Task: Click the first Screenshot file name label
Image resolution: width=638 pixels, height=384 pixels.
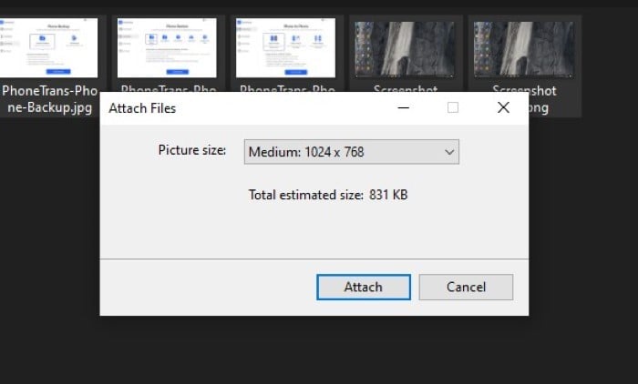Action: 406,87
